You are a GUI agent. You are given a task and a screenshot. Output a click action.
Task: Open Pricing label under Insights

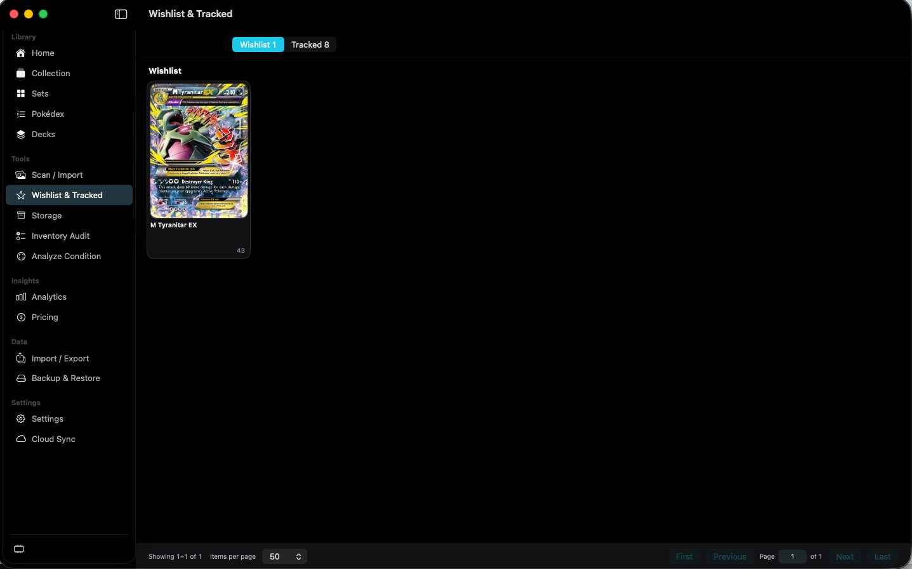(x=44, y=317)
